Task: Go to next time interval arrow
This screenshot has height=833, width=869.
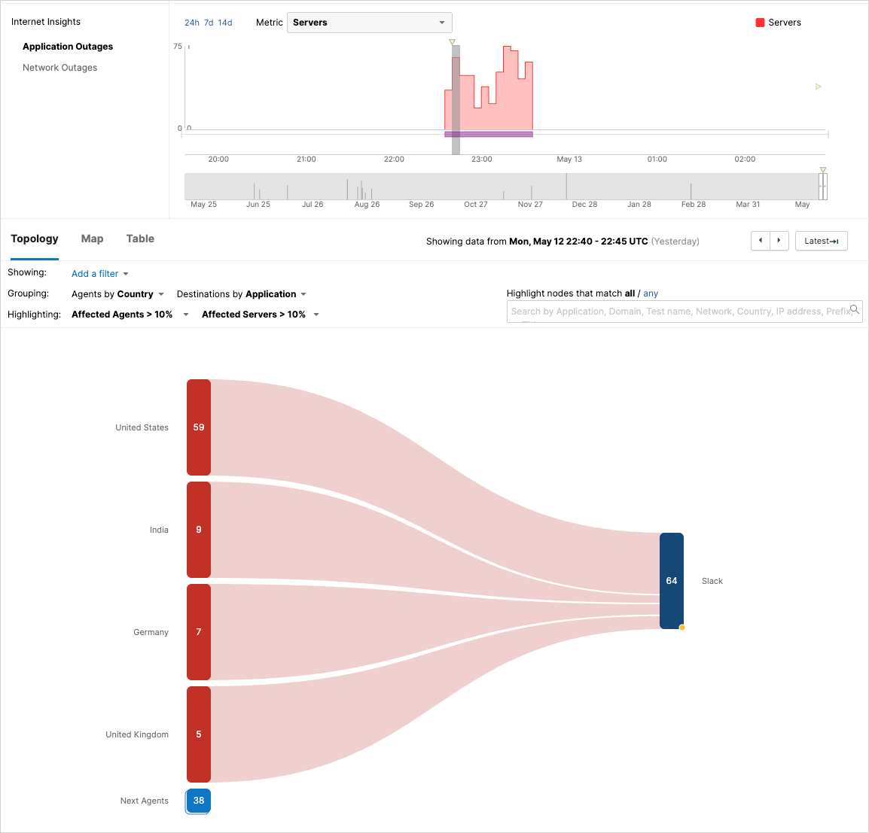Action: click(779, 241)
